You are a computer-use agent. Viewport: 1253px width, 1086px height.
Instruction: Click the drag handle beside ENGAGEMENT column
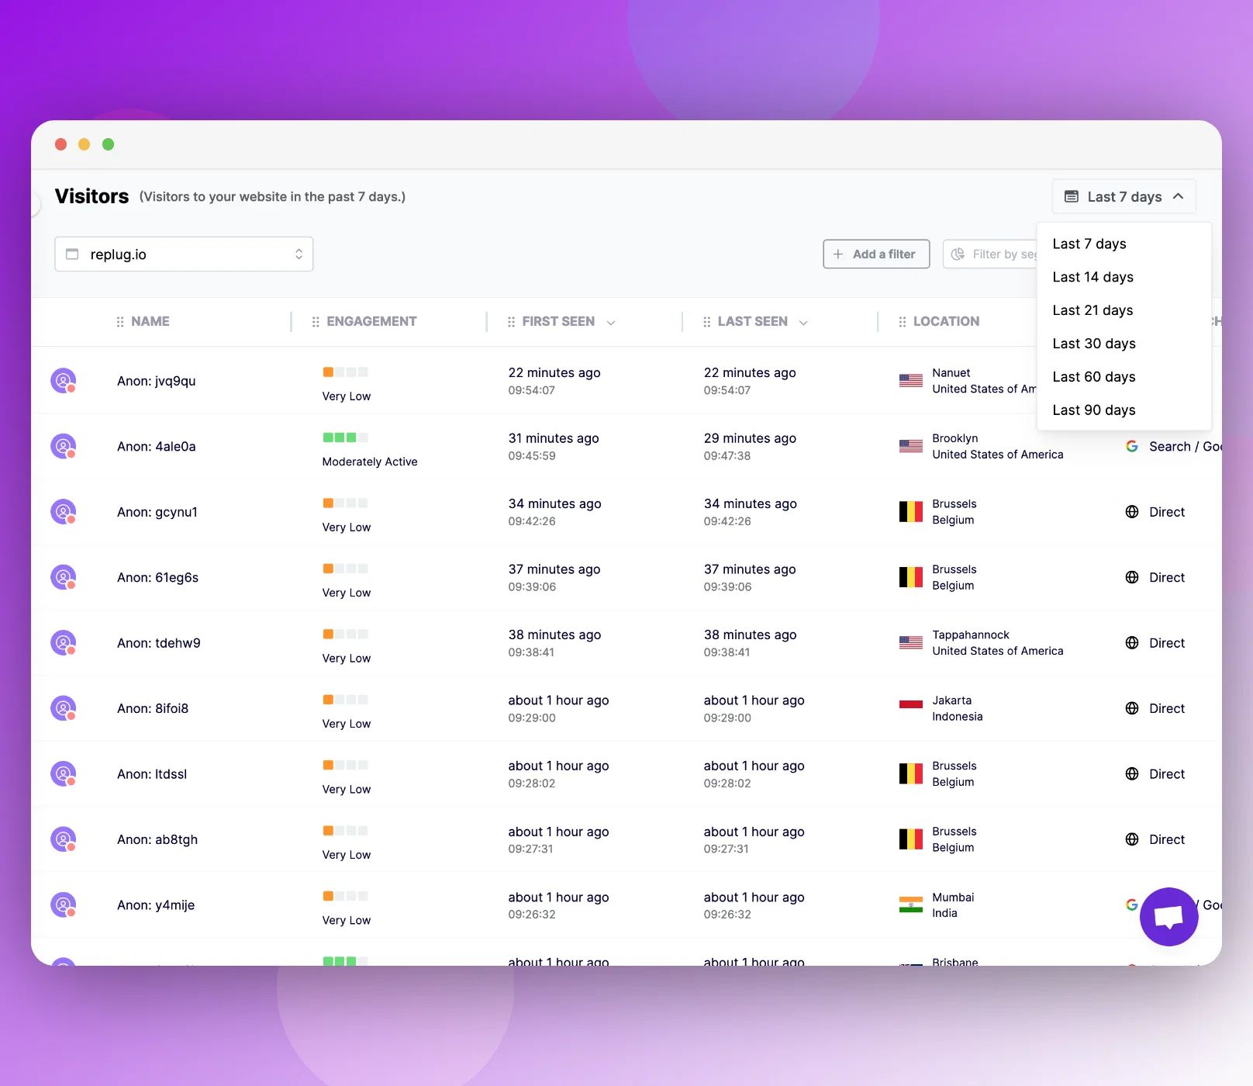pyautogui.click(x=316, y=321)
